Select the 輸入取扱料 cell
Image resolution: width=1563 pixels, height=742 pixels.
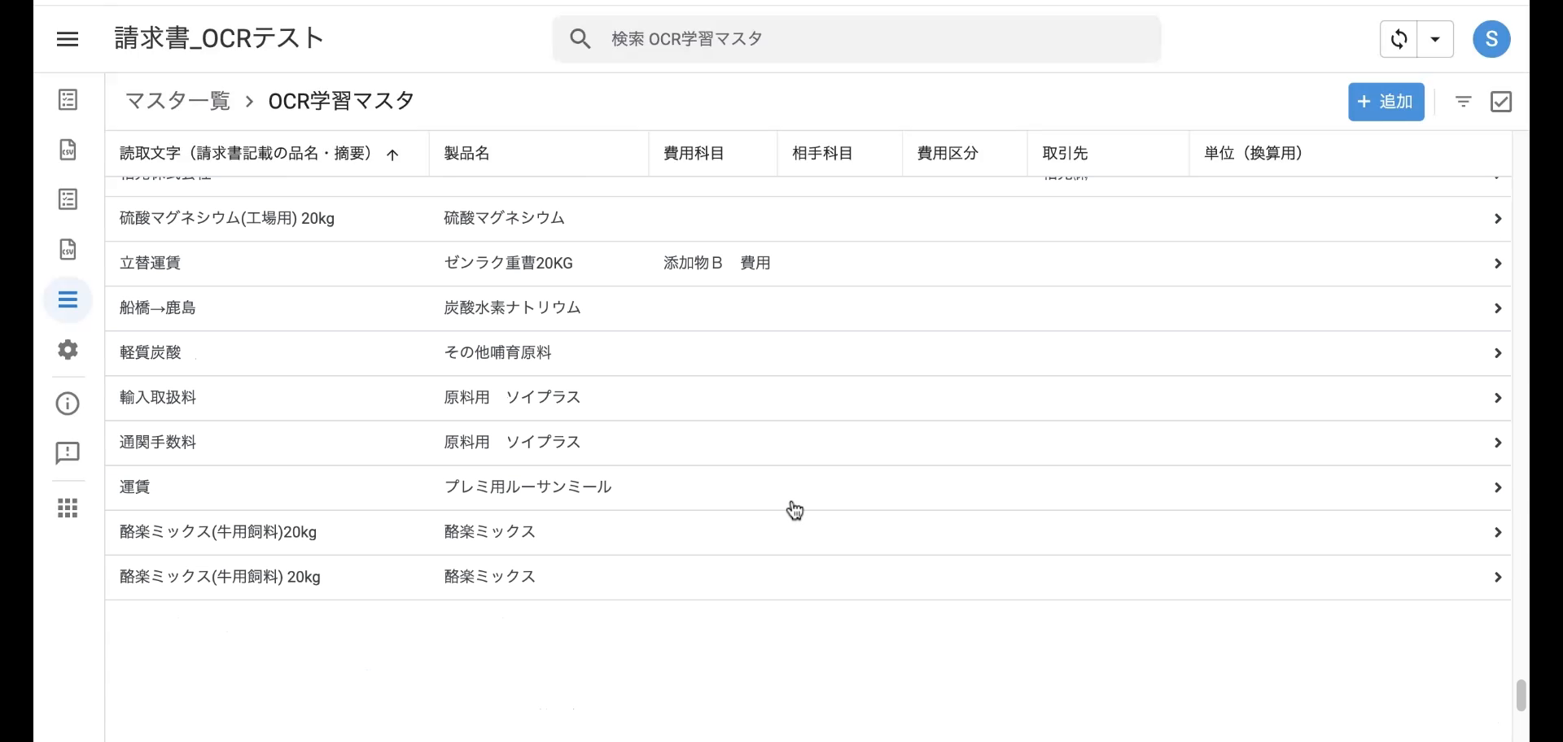click(158, 397)
